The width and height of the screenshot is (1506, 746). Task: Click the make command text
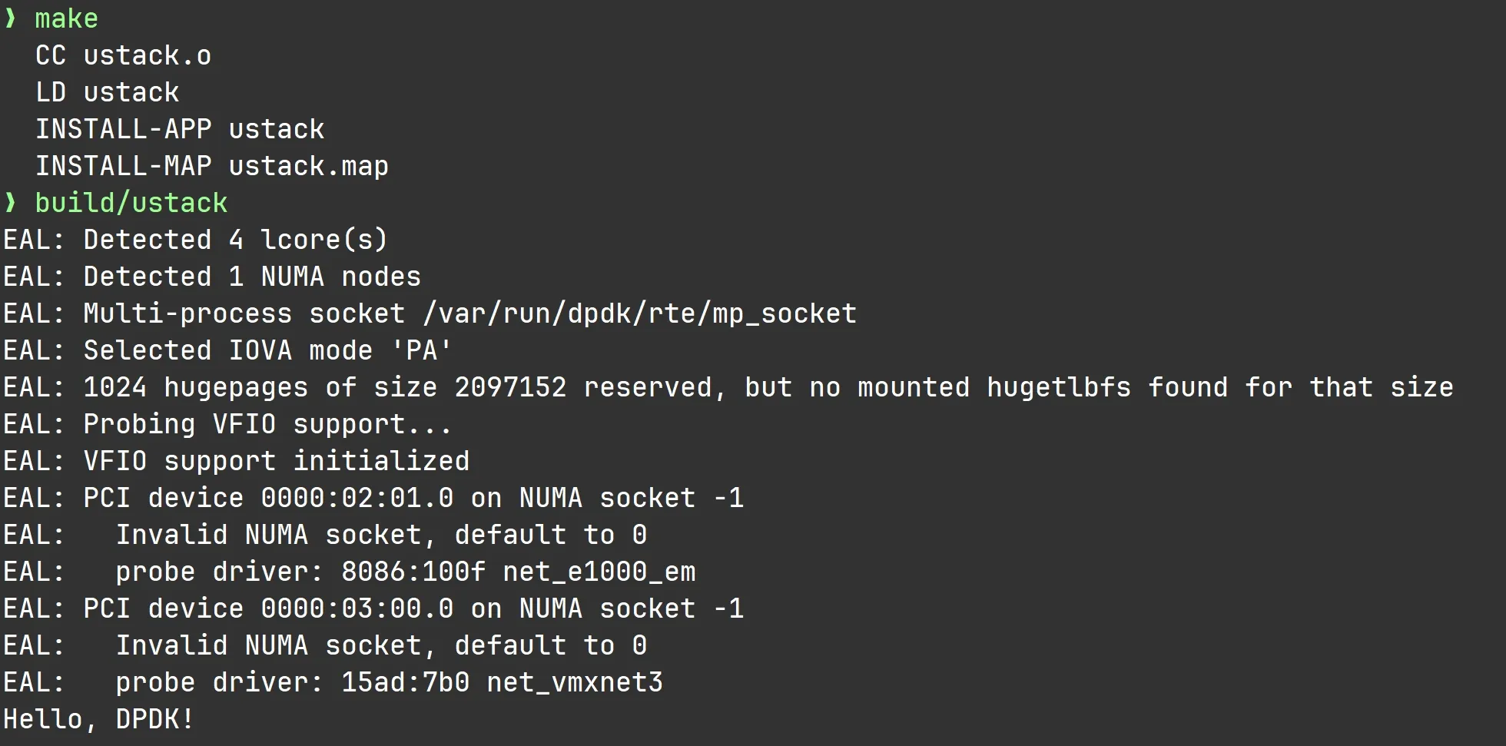[x=66, y=18]
